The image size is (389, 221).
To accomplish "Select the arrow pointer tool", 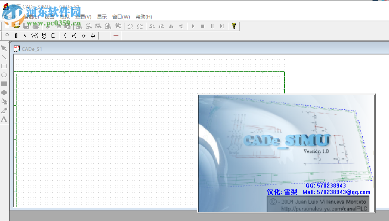I will [x=4, y=48].
